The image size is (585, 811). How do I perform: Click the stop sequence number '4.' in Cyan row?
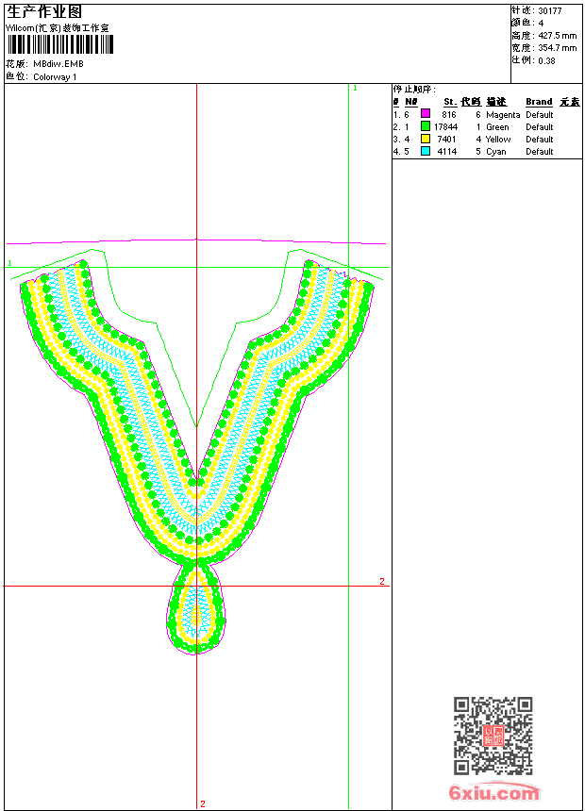coord(396,152)
